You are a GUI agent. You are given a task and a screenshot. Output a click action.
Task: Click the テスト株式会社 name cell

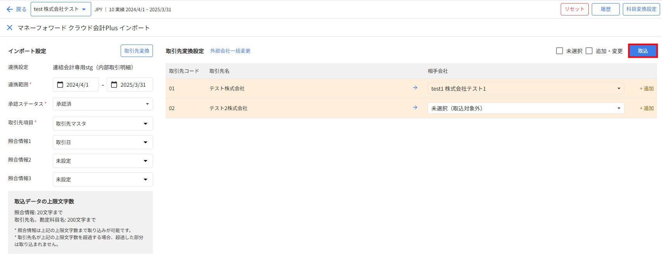(227, 88)
